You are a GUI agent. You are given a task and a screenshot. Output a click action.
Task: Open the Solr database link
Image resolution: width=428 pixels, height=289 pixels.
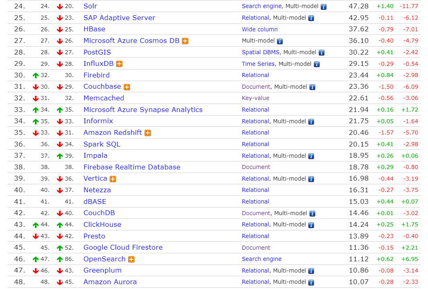point(90,6)
